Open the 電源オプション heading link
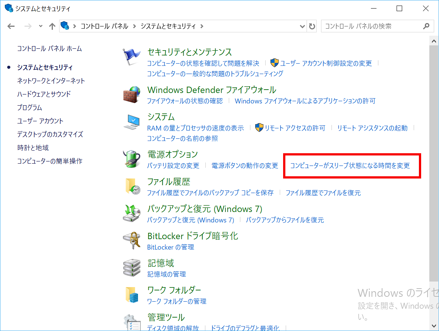This screenshot has height=331, width=439. point(173,154)
